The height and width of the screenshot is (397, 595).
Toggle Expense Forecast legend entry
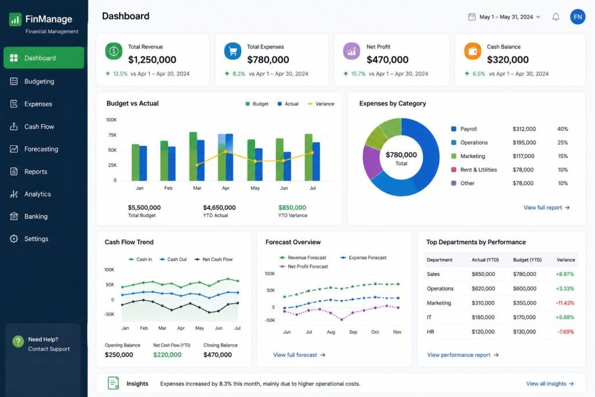(363, 257)
